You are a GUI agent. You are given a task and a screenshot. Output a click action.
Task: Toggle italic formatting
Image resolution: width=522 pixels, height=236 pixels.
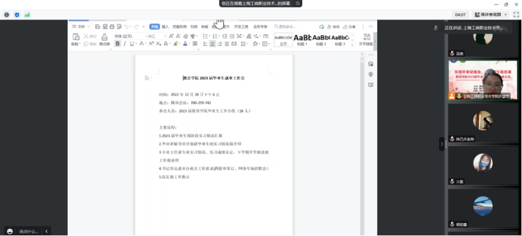pos(125,44)
